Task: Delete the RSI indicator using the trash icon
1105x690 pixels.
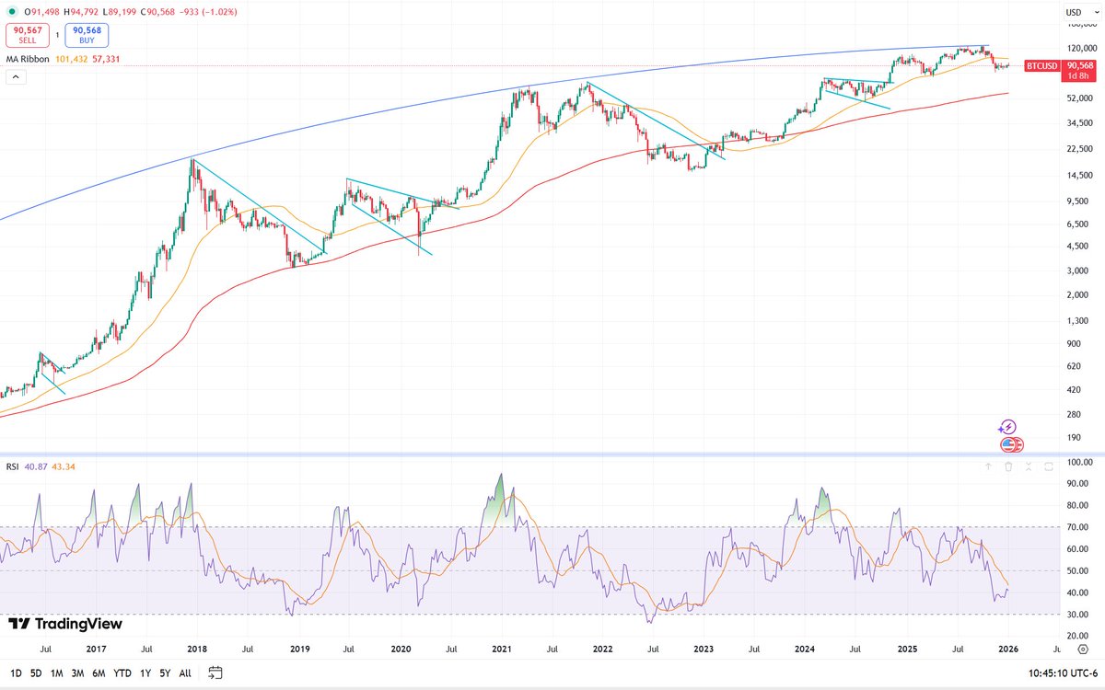Action: pyautogui.click(x=1008, y=466)
